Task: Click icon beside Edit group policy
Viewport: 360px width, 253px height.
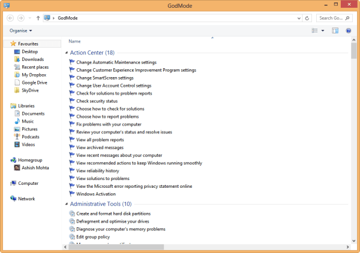Action: 72,237
